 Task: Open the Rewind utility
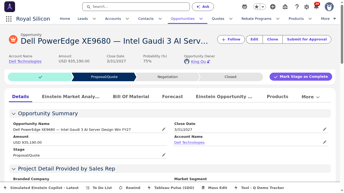130,188
